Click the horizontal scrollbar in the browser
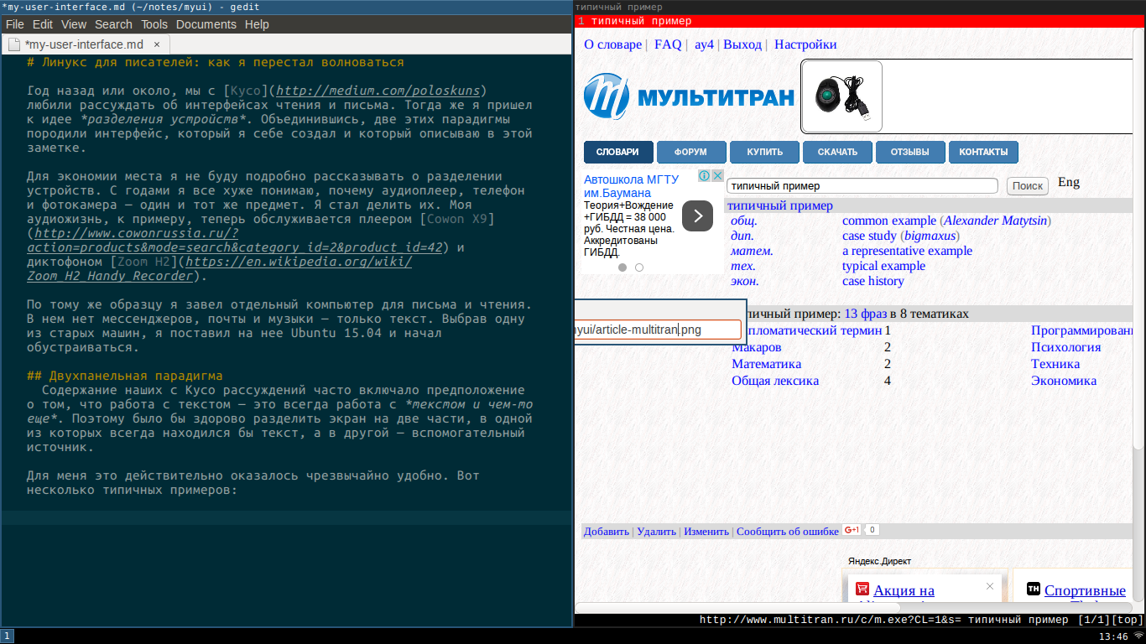 tap(738, 608)
